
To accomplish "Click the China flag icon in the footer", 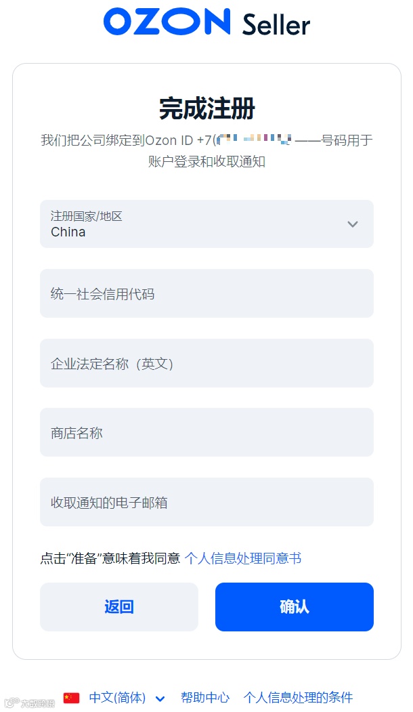I will pos(70,697).
